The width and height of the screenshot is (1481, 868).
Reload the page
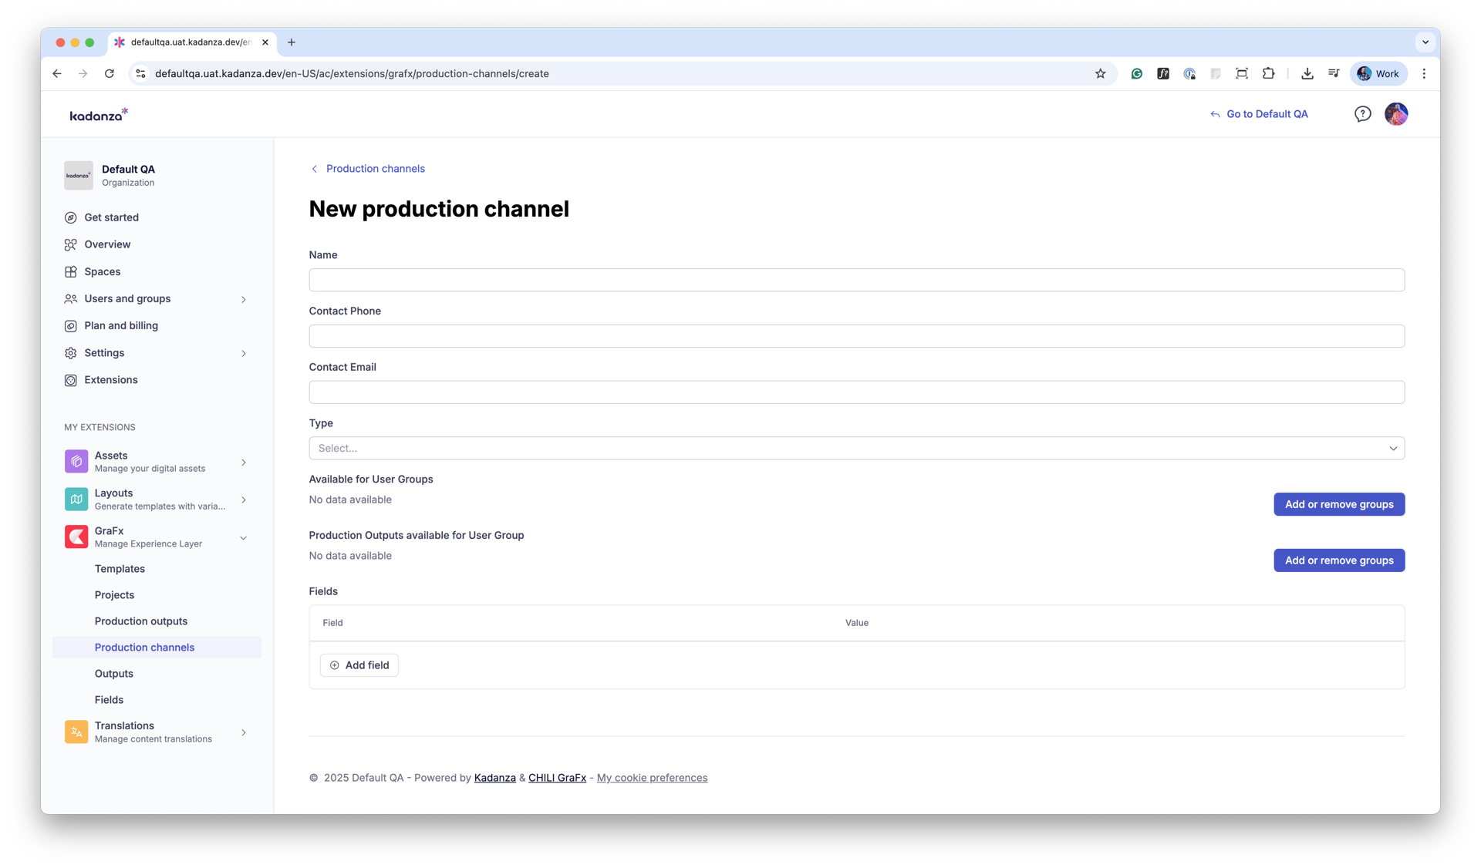click(x=110, y=74)
